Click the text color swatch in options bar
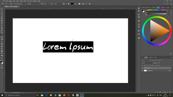Image resolution: width=173 pixels, height=97 pixels. coord(72,4)
